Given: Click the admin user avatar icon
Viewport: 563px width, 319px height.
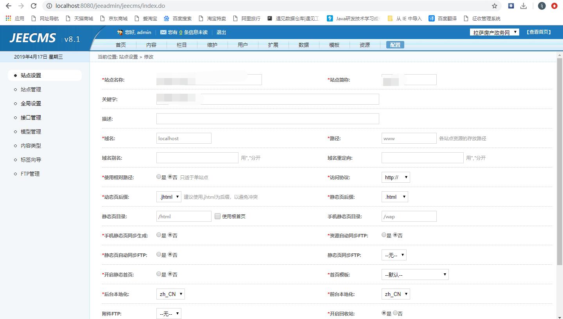Looking at the screenshot, I should point(120,32).
